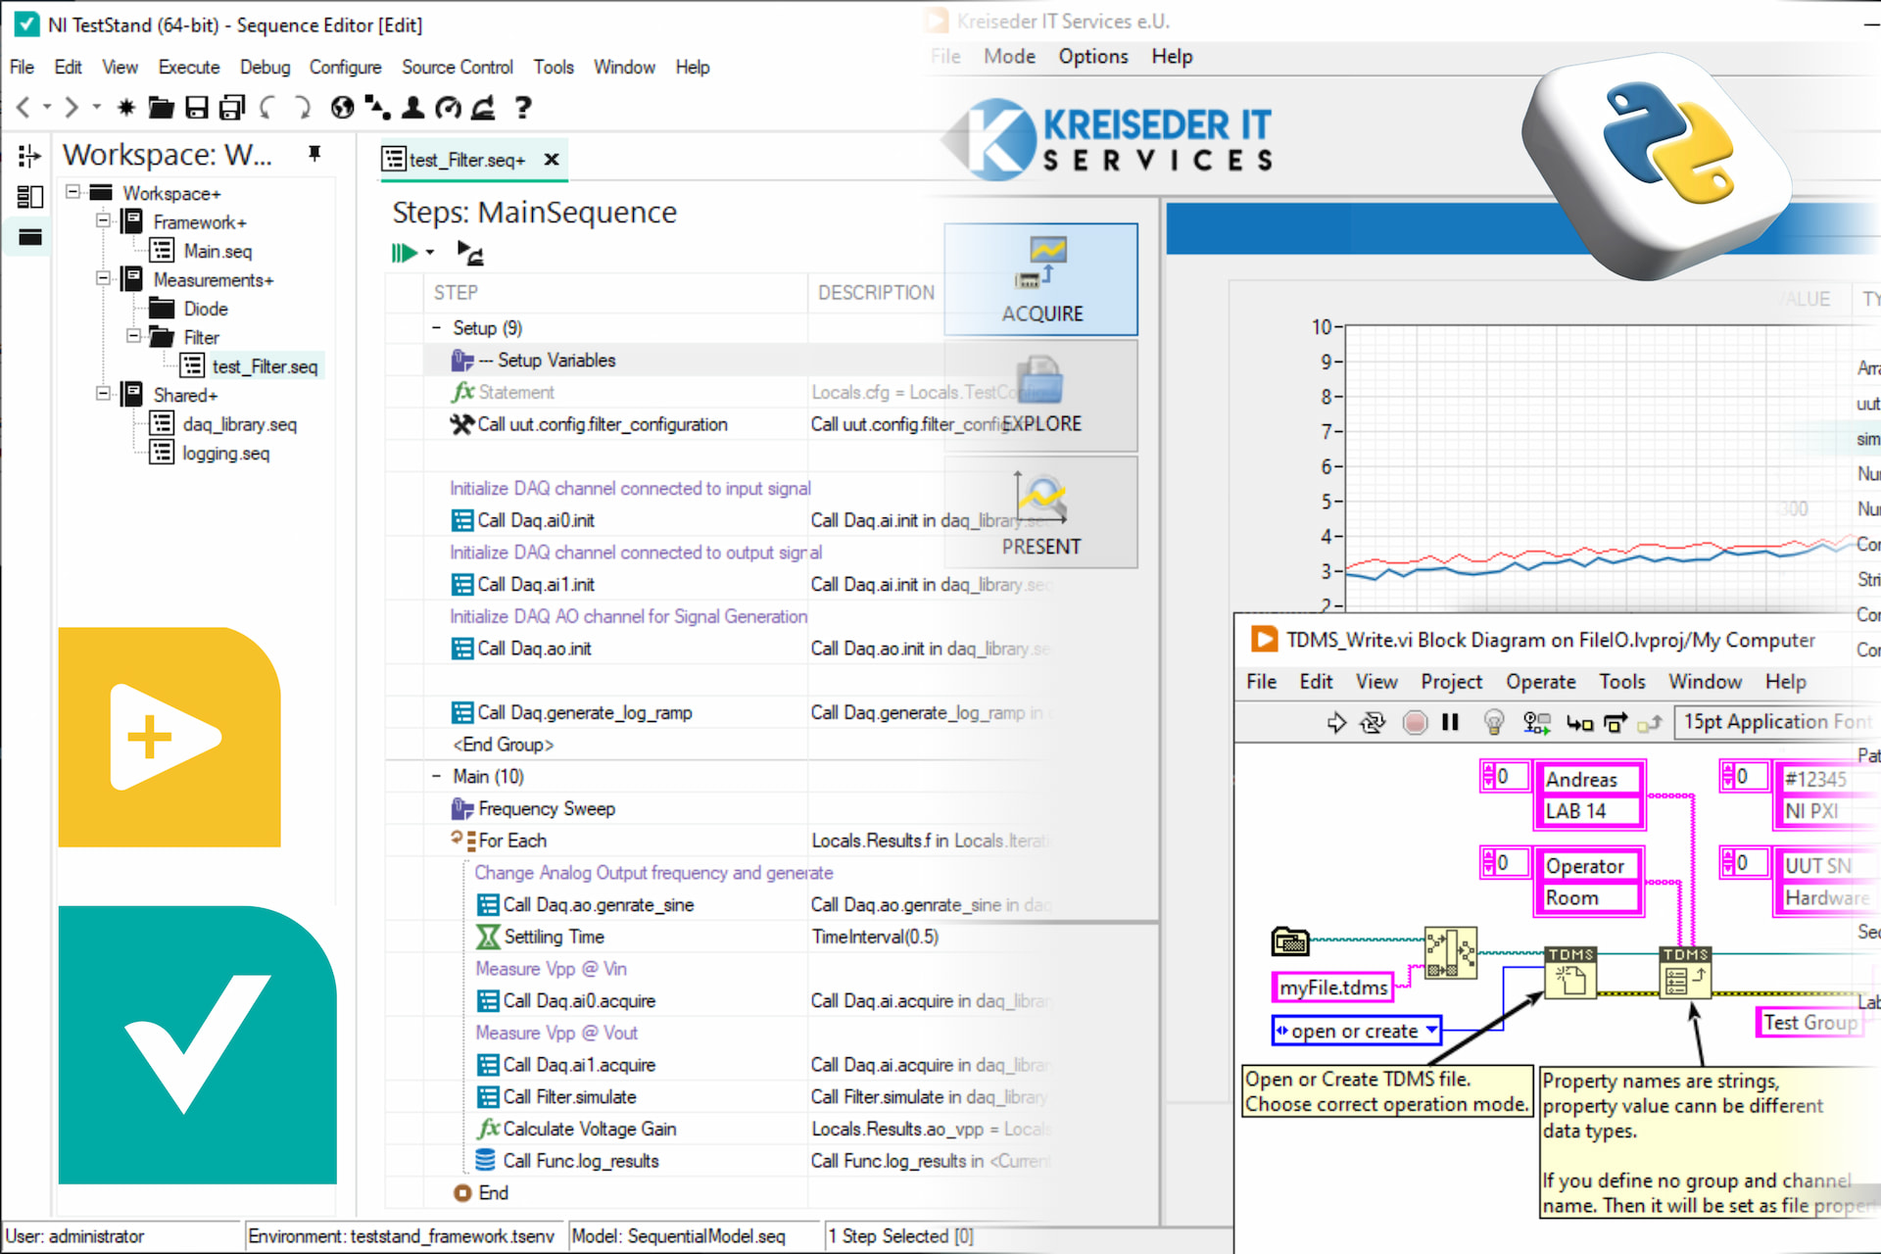Click the TDMS Set Properties function node
Screen dimensions: 1881x1254
click(1685, 972)
